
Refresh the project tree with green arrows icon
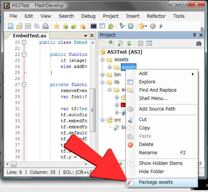[129, 43]
